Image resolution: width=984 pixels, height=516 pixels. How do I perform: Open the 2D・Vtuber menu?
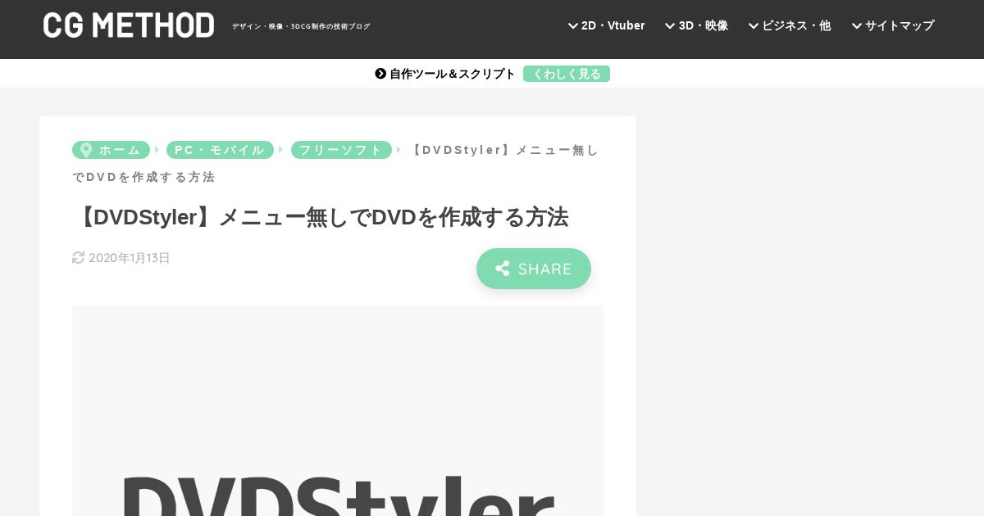pyautogui.click(x=606, y=25)
